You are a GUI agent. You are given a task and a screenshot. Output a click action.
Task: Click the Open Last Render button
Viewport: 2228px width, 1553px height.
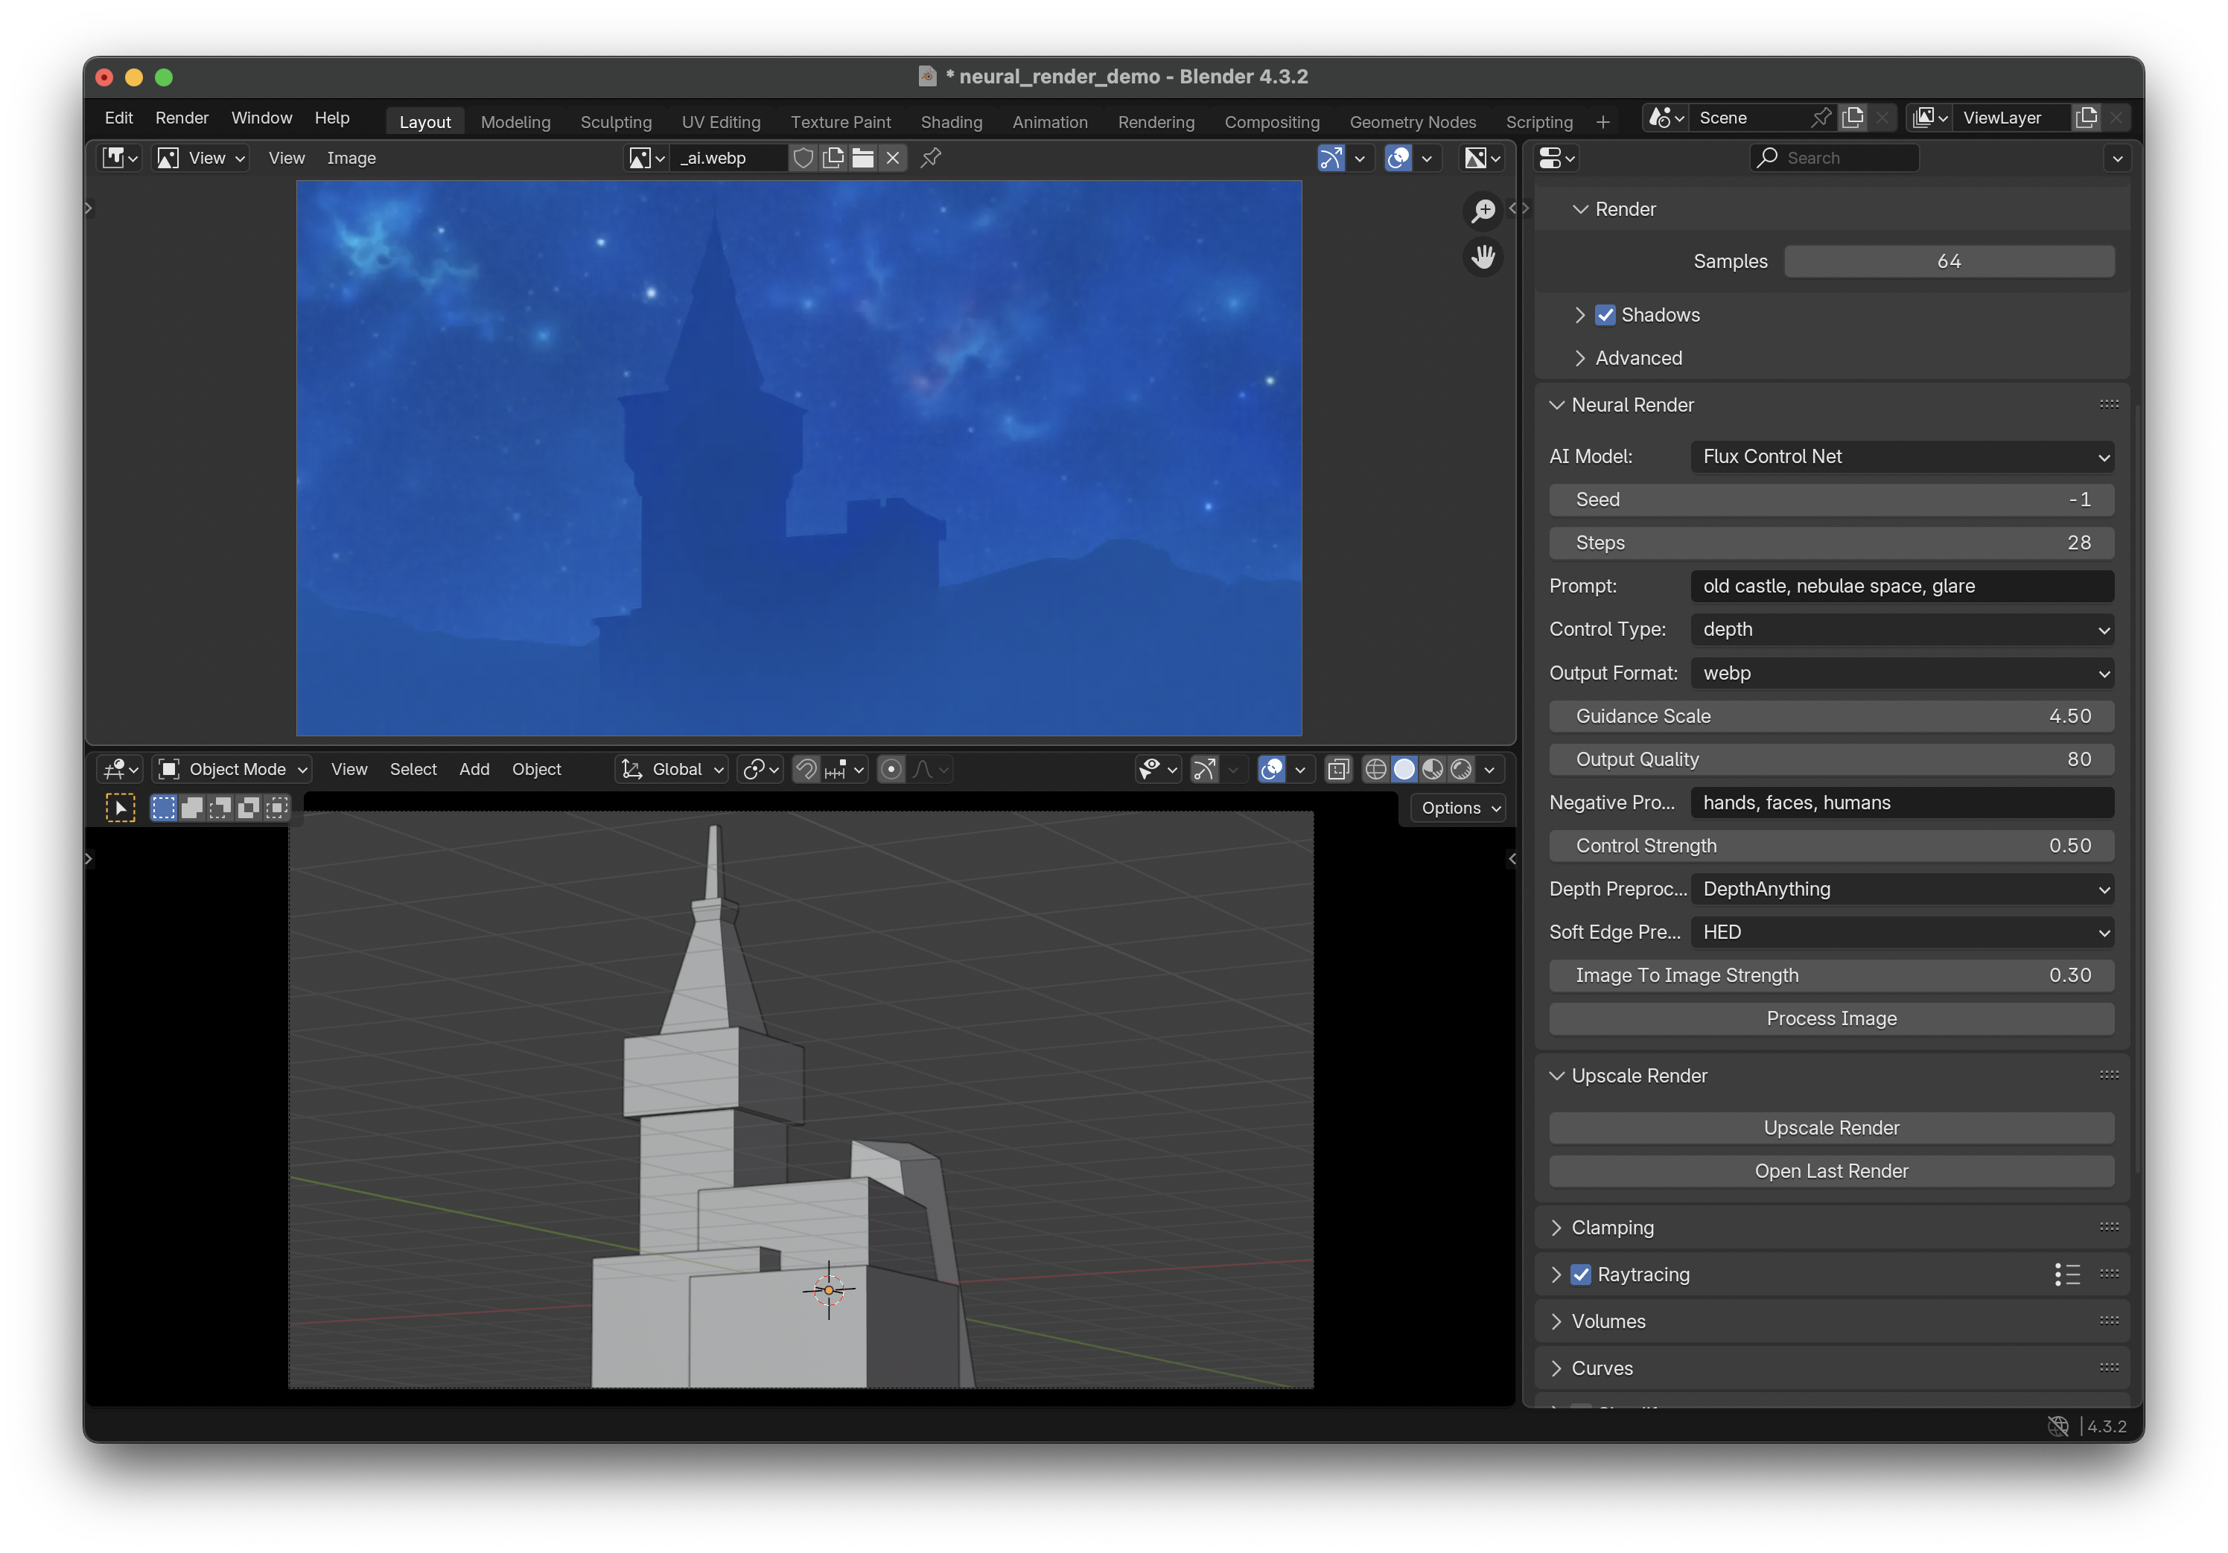click(x=1830, y=1171)
